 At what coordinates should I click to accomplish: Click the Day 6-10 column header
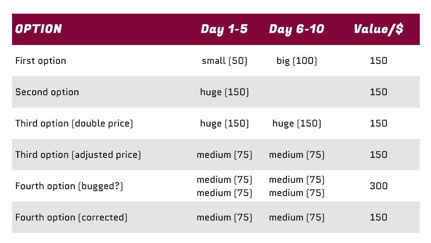pos(296,29)
